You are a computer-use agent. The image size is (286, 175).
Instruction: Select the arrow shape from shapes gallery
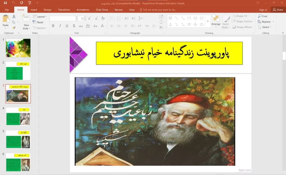click(189, 24)
